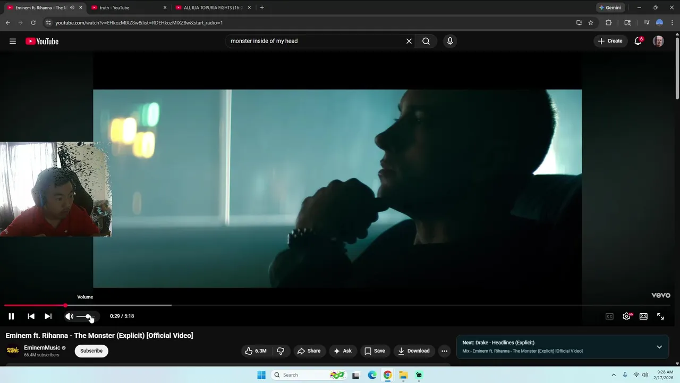Viewport: 680px width, 383px height.
Task: Open File Explorer from taskbar
Action: [x=403, y=375]
